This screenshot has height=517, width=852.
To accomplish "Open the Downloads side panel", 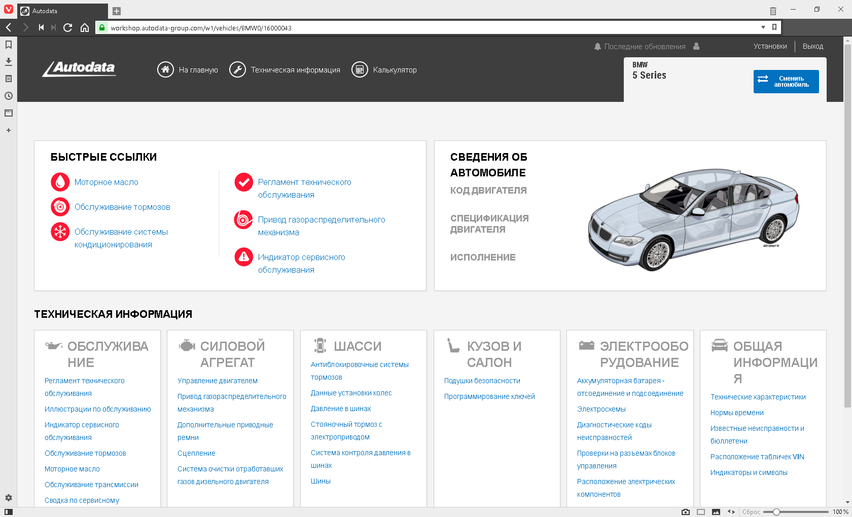I will (9, 61).
